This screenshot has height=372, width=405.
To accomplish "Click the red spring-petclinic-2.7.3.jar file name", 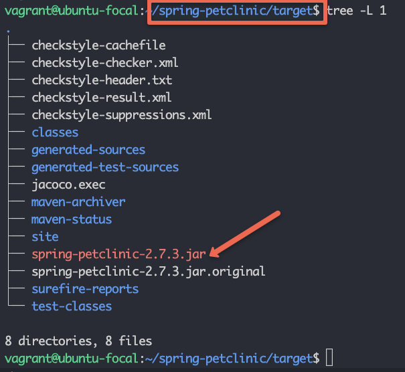I will coord(118,254).
